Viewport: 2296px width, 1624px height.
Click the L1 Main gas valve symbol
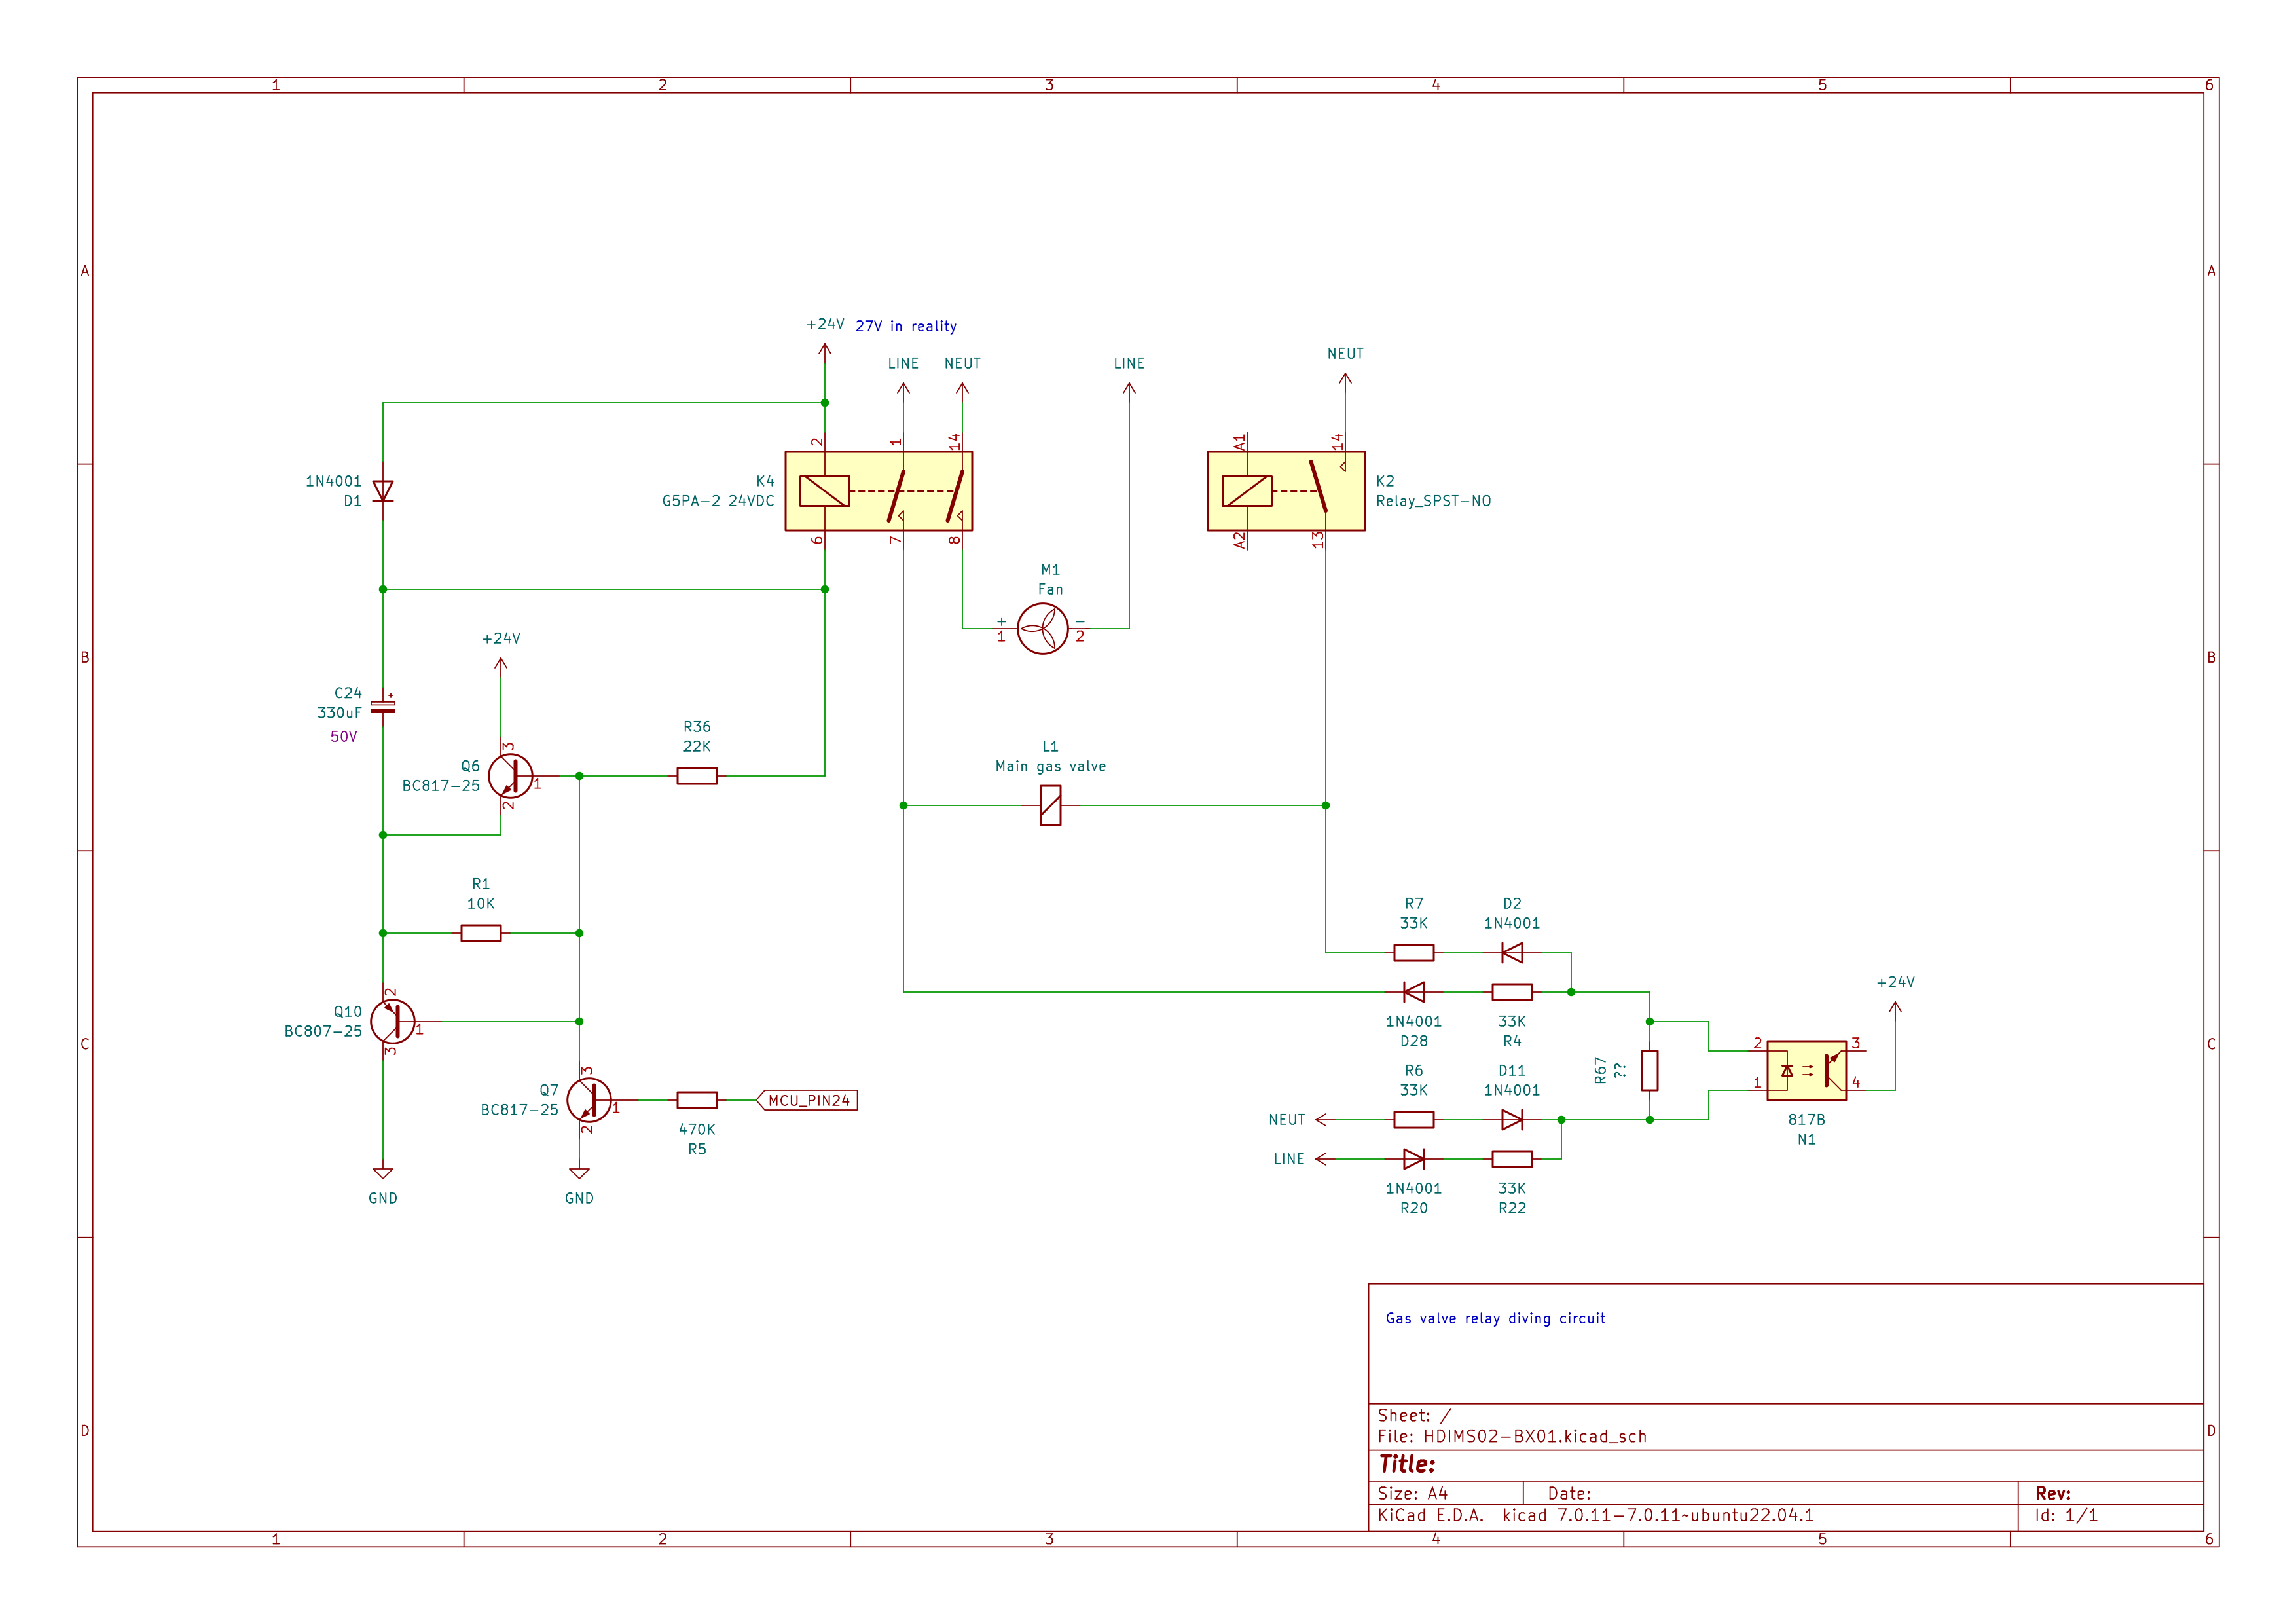click(1050, 805)
